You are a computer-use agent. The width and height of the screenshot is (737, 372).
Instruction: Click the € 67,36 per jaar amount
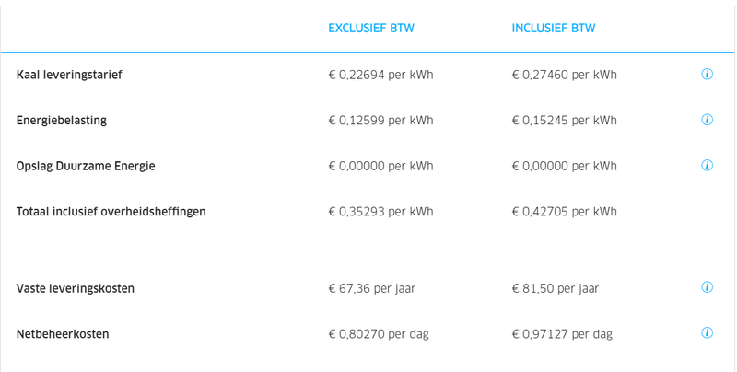coord(371,288)
